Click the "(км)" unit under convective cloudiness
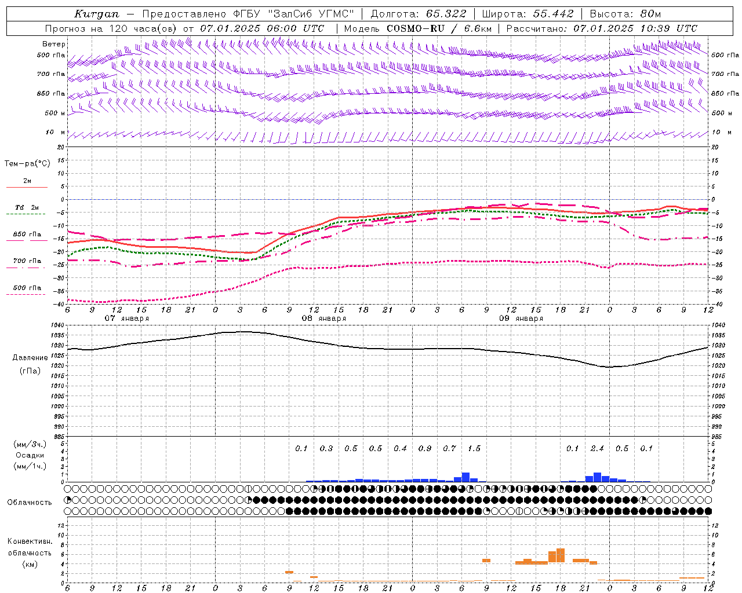This screenshot has height=593, width=742. pyautogui.click(x=30, y=563)
